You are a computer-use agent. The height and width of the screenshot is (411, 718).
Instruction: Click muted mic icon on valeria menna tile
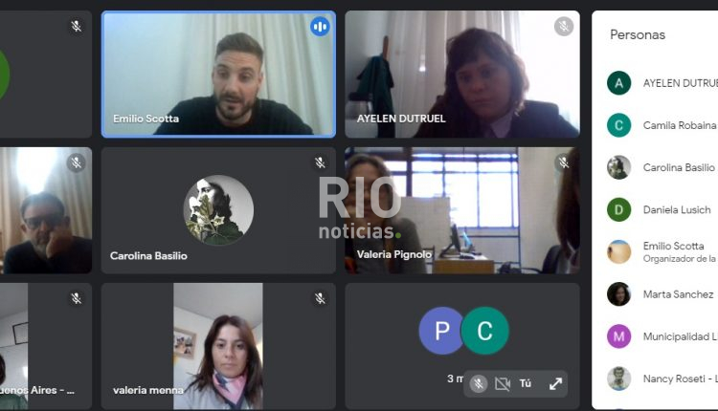(320, 298)
